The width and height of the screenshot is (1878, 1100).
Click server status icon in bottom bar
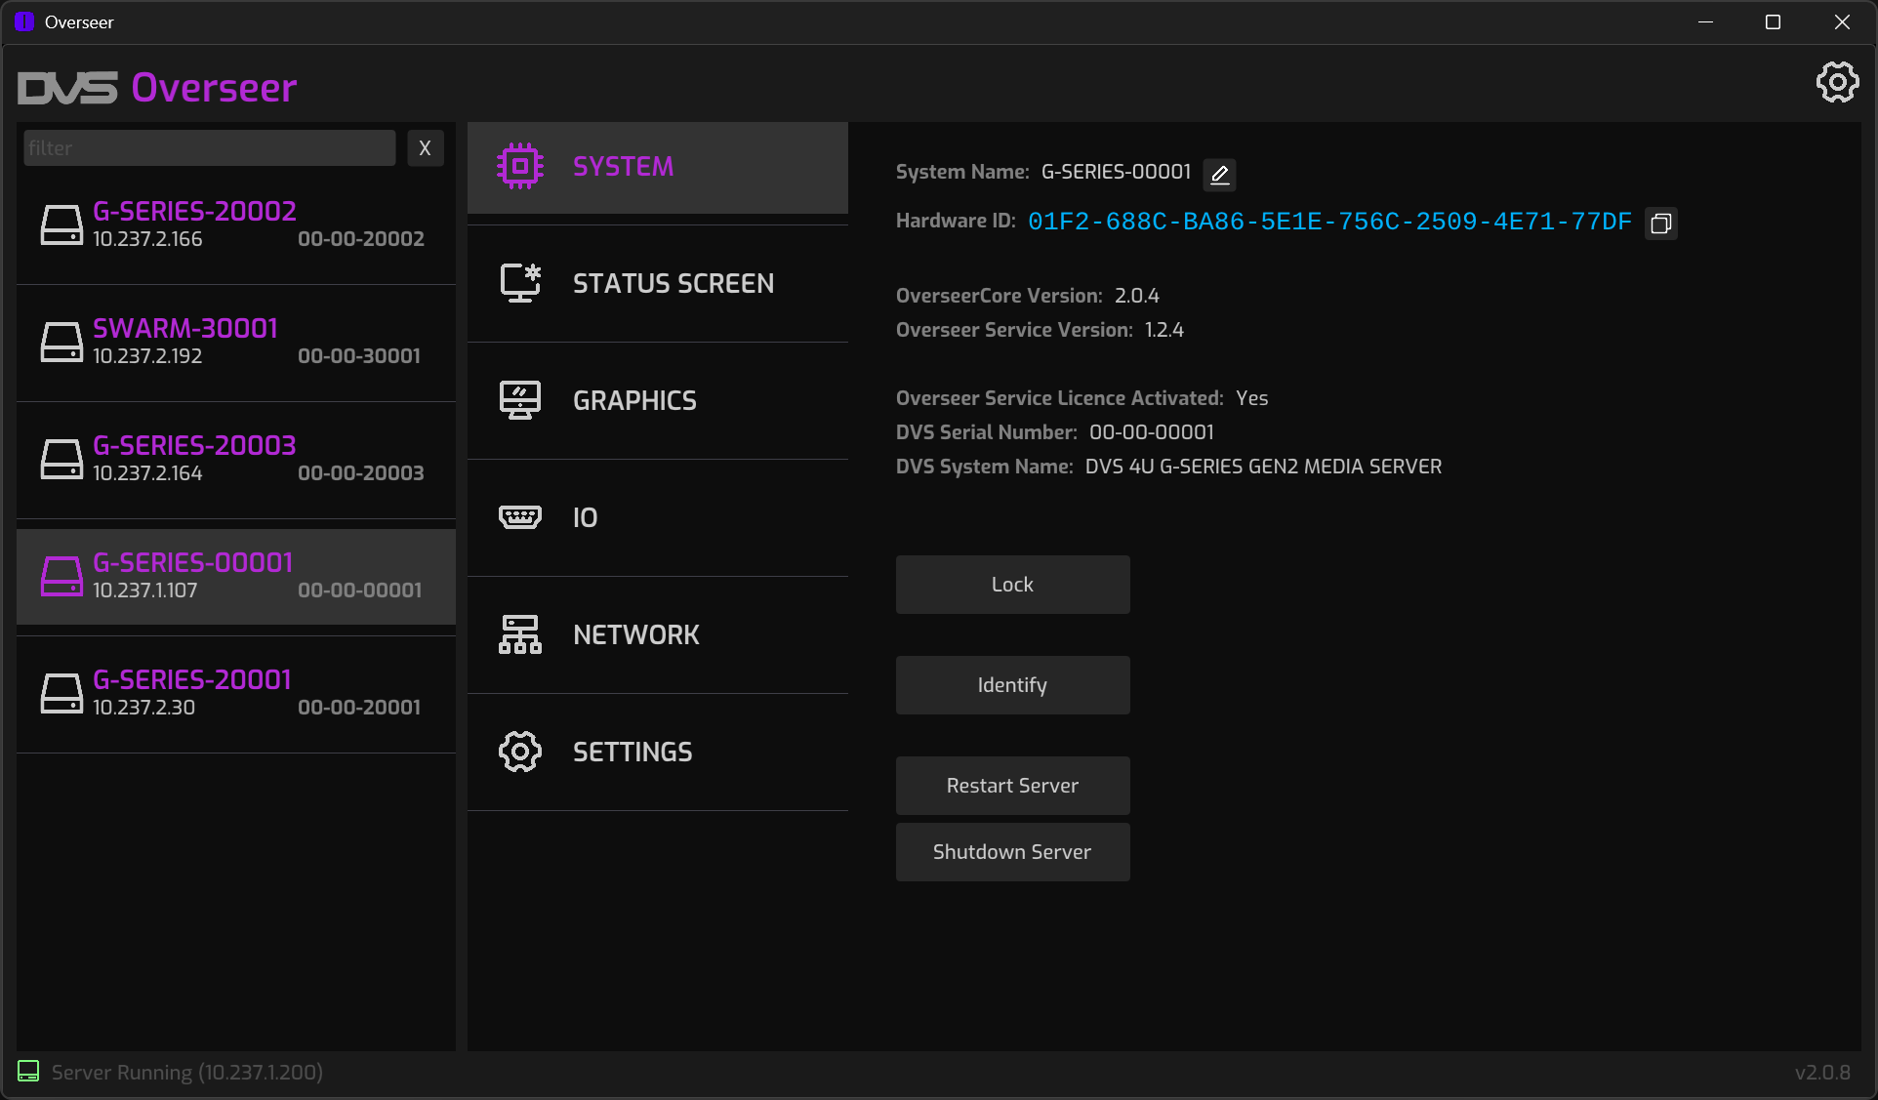coord(28,1072)
